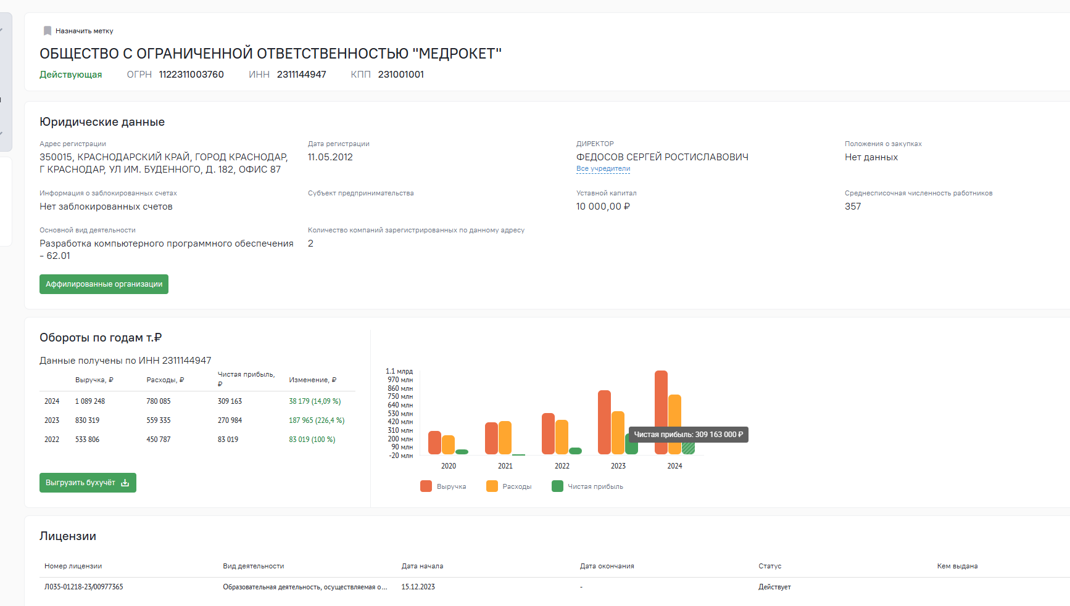The width and height of the screenshot is (1070, 606).
Task: Click the Выгрузить бухучёт button
Action: [88, 483]
